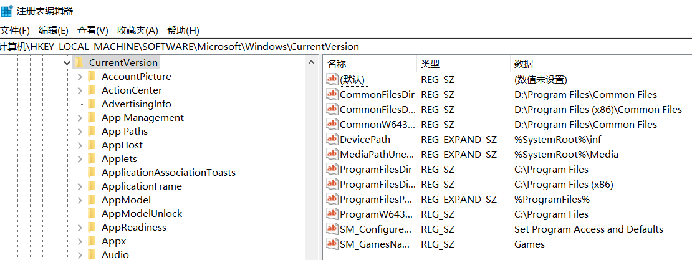Open the 查看(V) menu
Image resolution: width=692 pixels, height=260 pixels.
(x=93, y=31)
